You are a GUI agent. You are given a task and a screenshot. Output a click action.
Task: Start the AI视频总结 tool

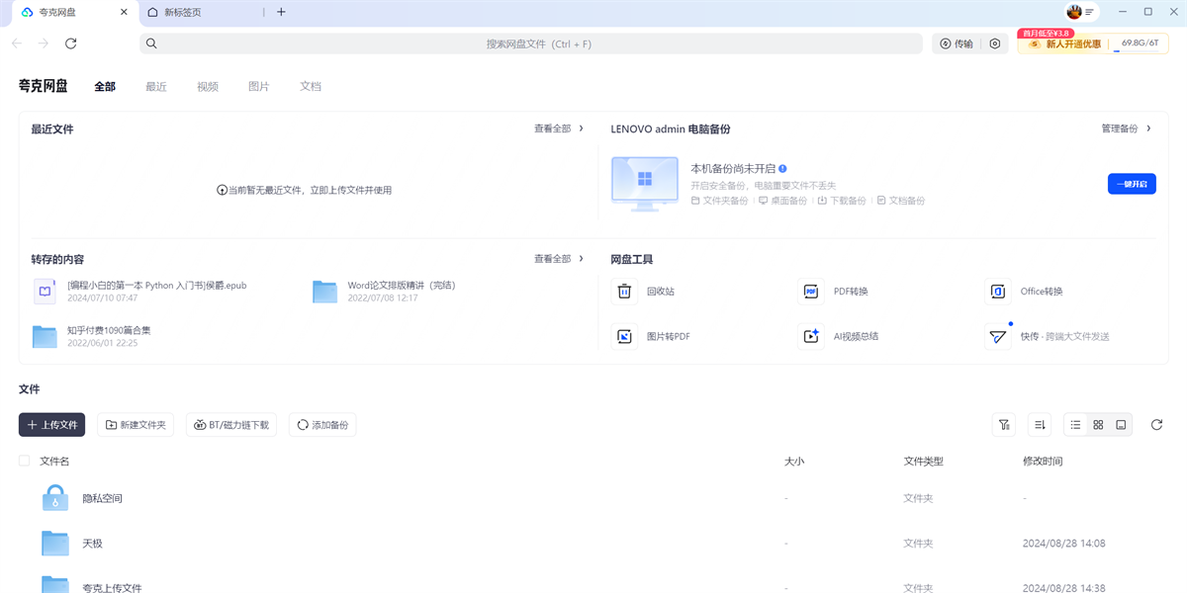point(811,336)
